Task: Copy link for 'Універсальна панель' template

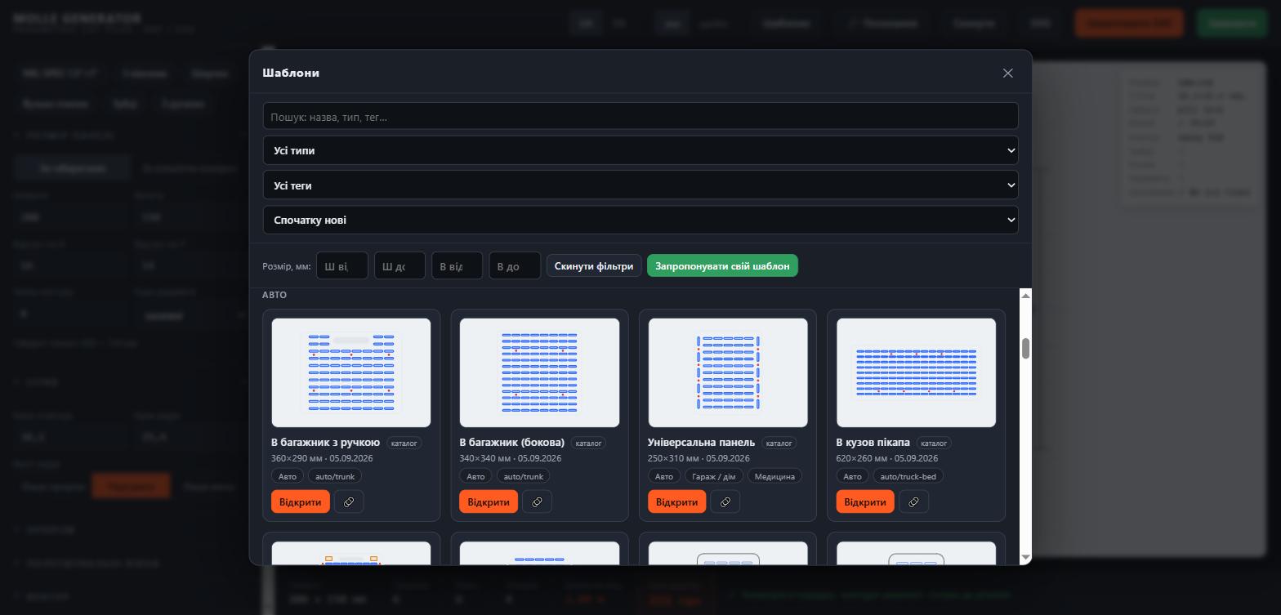Action: coord(725,501)
